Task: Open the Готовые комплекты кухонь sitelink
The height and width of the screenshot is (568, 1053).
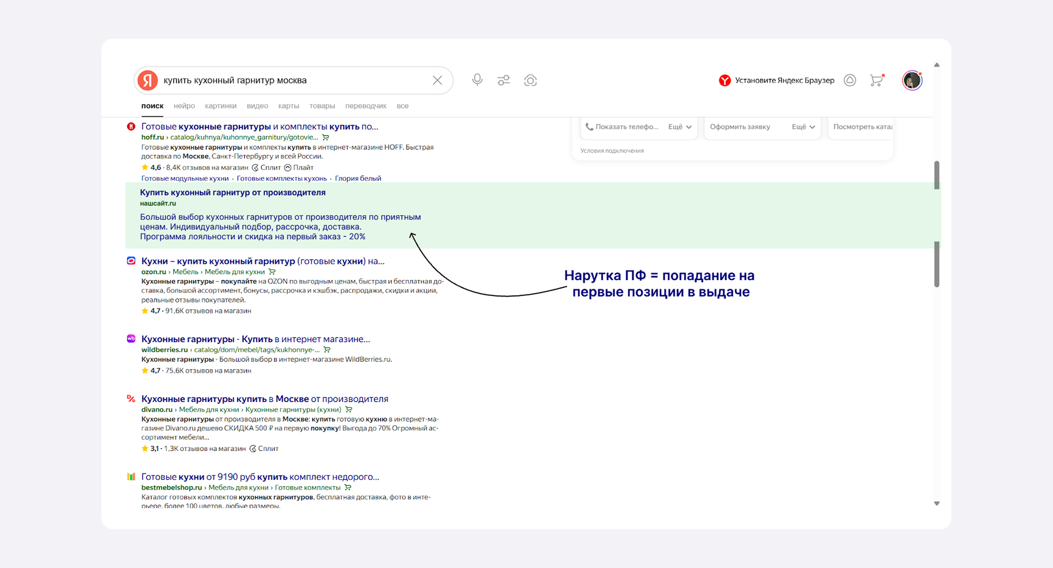Action: [281, 178]
